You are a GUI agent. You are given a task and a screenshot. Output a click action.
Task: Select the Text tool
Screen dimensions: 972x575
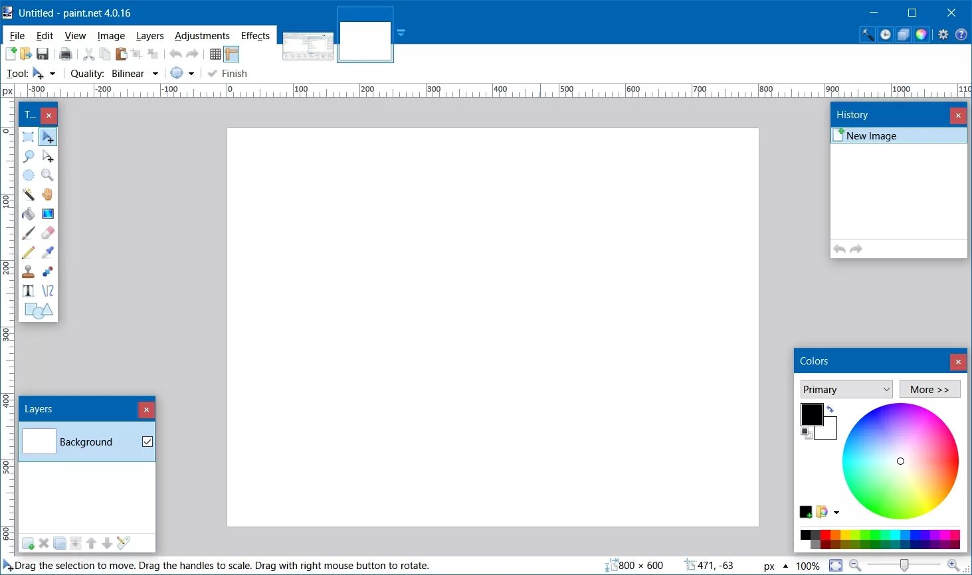pyautogui.click(x=28, y=291)
